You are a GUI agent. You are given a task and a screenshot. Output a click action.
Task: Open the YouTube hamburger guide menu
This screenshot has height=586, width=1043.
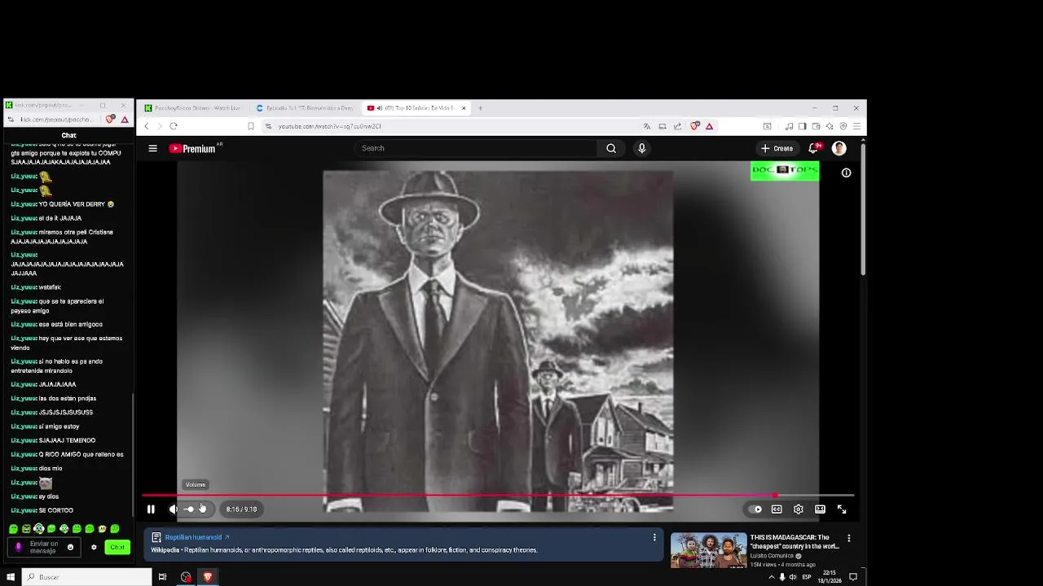click(152, 148)
